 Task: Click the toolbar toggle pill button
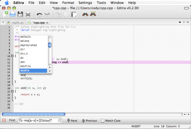pyautogui.click(x=186, y=8)
